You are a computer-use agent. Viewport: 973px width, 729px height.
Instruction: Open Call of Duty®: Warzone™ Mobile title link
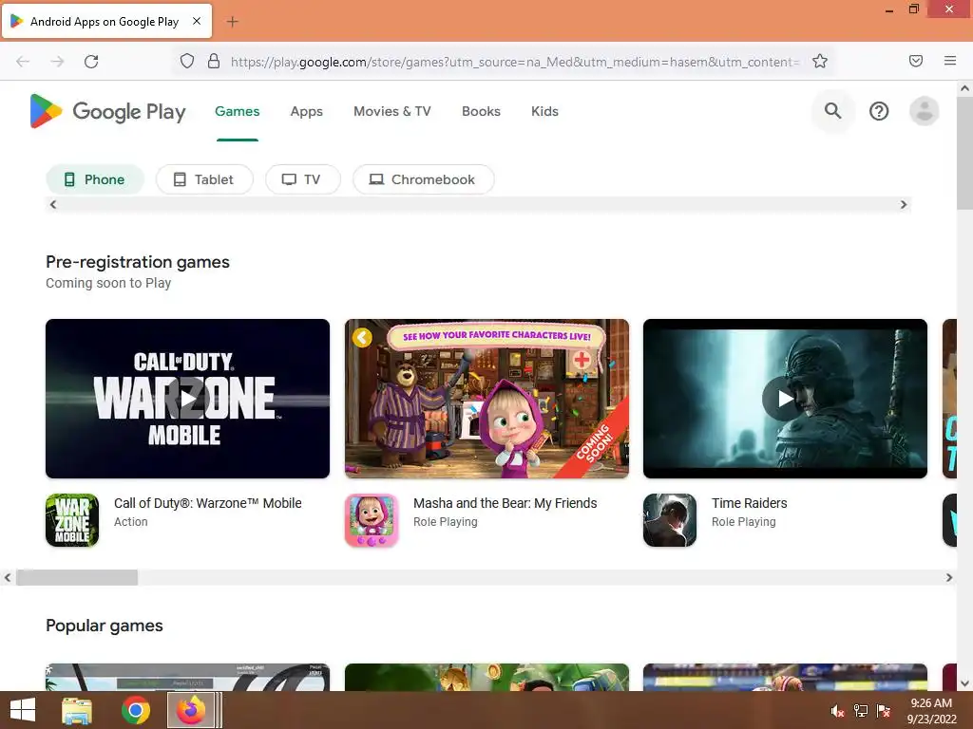pos(208,503)
